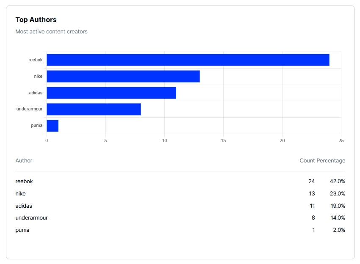Click the count value '8'

313,218
